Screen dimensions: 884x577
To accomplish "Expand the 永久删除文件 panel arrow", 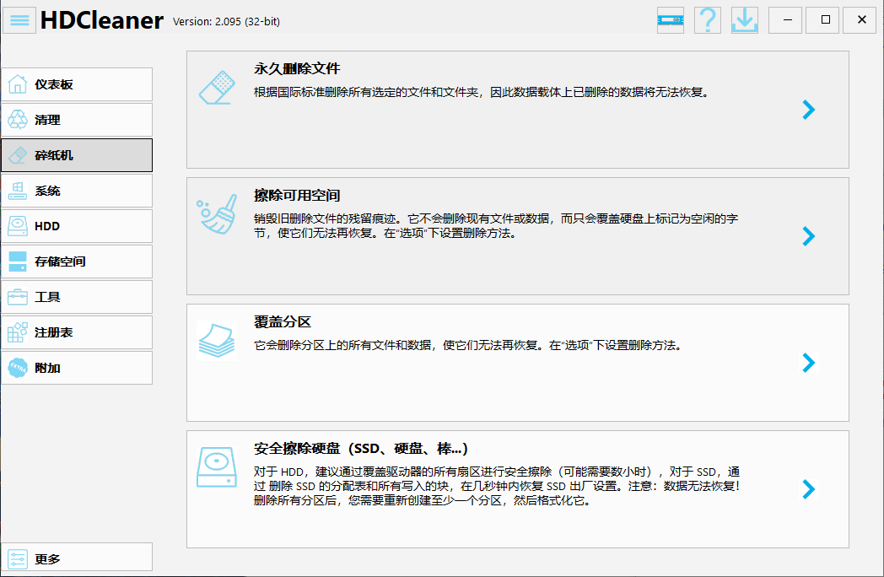I will (x=808, y=110).
